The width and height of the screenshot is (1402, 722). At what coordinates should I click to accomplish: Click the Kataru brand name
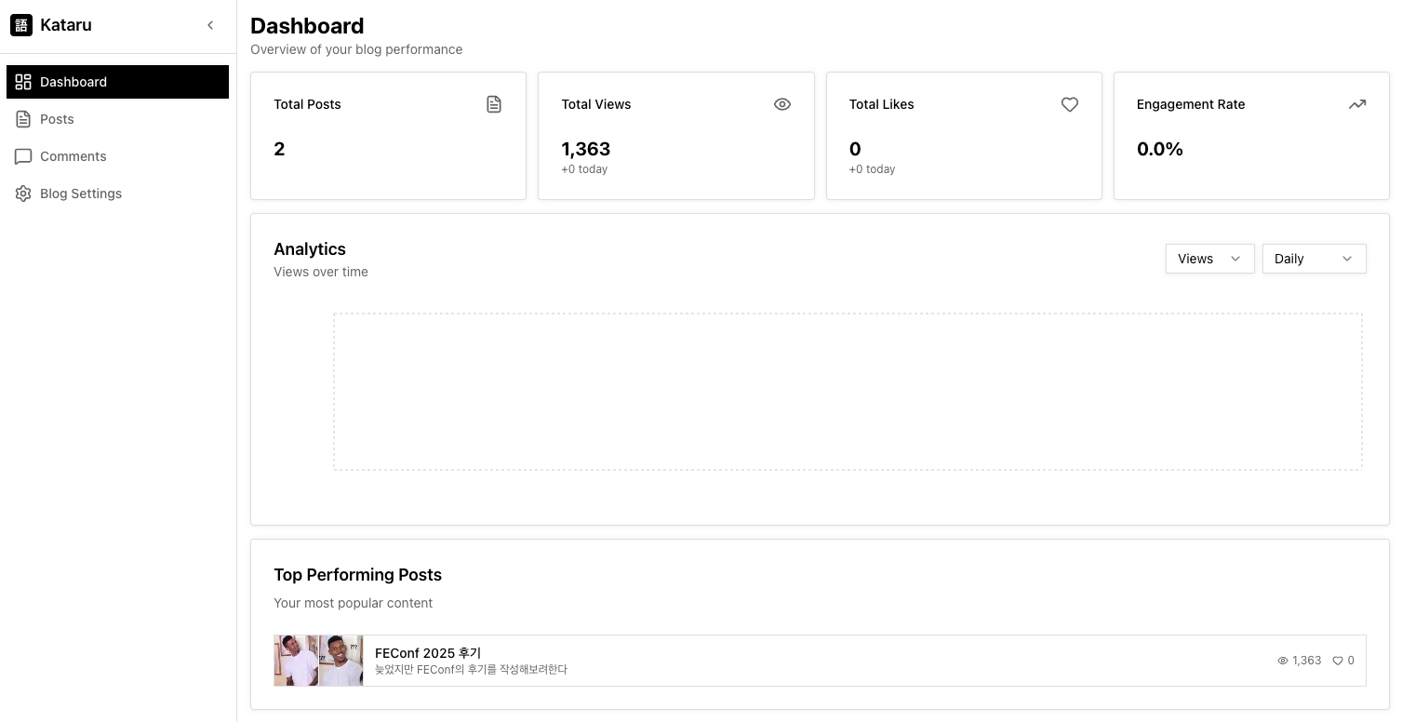[x=66, y=25]
